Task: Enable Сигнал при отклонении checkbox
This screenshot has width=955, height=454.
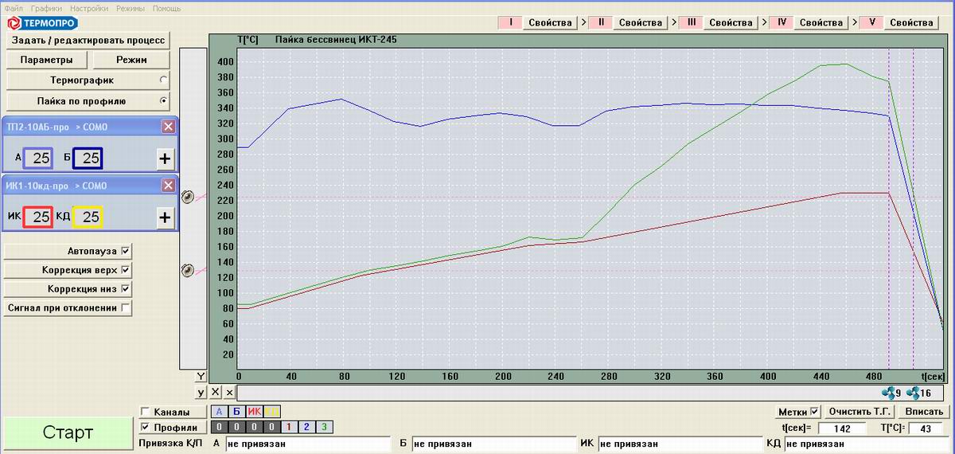Action: (125, 308)
